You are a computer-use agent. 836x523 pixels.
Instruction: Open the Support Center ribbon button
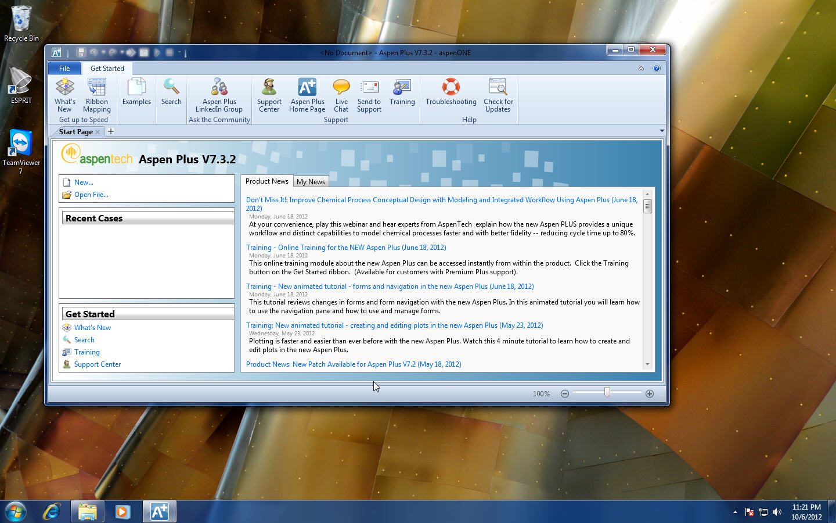pos(269,95)
